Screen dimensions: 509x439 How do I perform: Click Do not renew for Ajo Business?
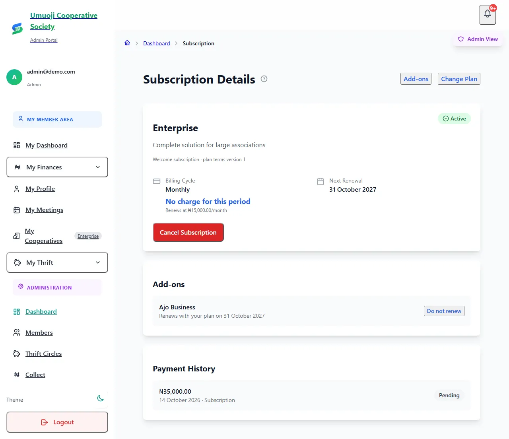[444, 311]
